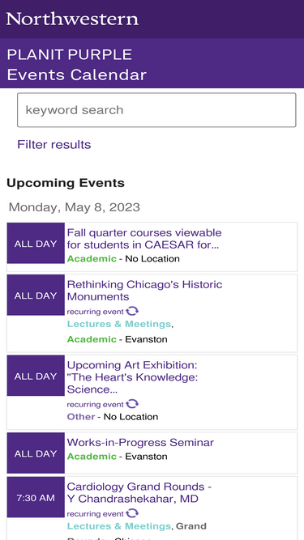This screenshot has height=540, width=304.
Task: Open Rethinking Chicago's Historic Monuments event
Action: pos(144,291)
